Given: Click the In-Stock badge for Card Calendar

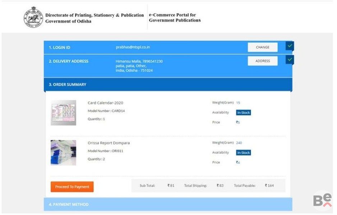Looking at the screenshot, I should pyautogui.click(x=243, y=113).
